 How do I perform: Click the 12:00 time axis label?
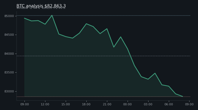point(45,104)
